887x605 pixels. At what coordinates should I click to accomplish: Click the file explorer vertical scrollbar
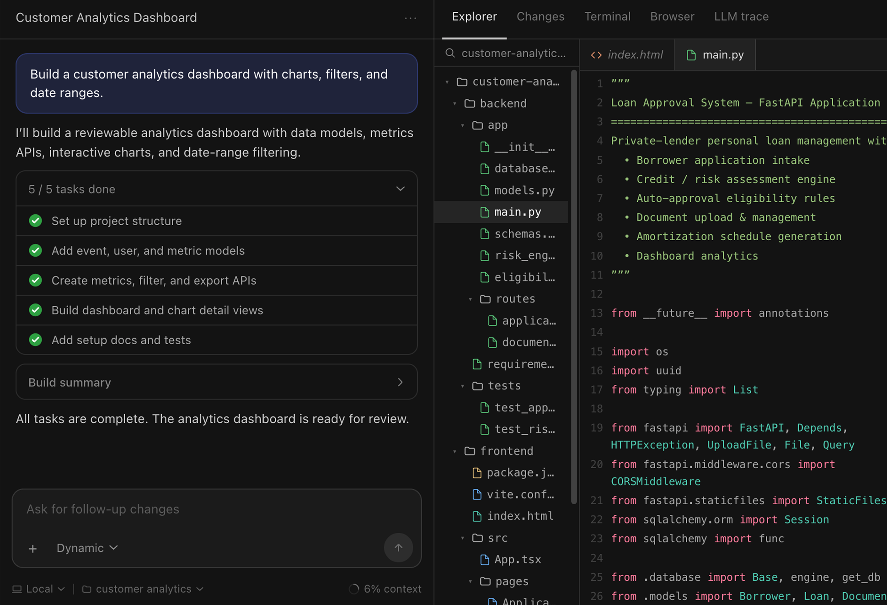pos(574,287)
